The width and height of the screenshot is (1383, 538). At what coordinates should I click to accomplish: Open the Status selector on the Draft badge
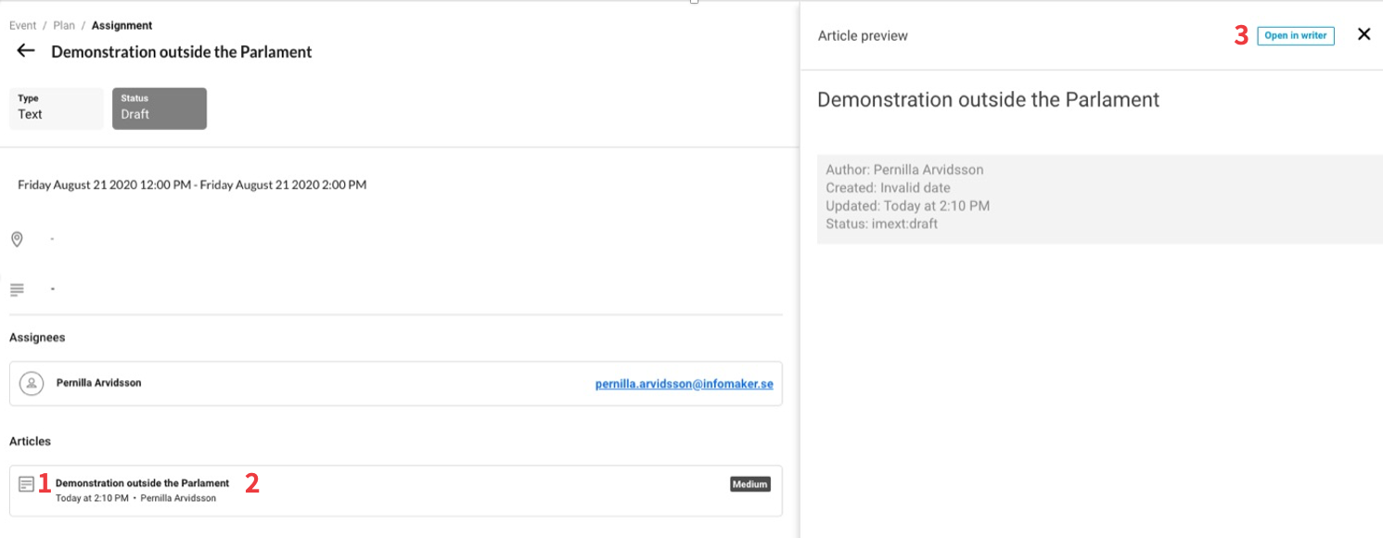(159, 109)
